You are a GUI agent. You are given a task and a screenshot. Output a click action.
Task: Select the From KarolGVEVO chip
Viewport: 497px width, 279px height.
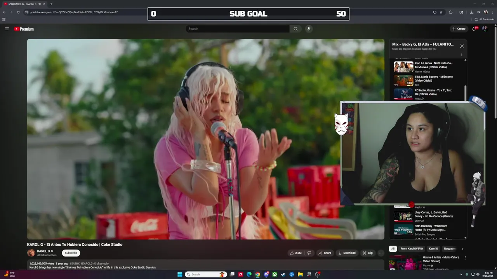click(x=412, y=249)
